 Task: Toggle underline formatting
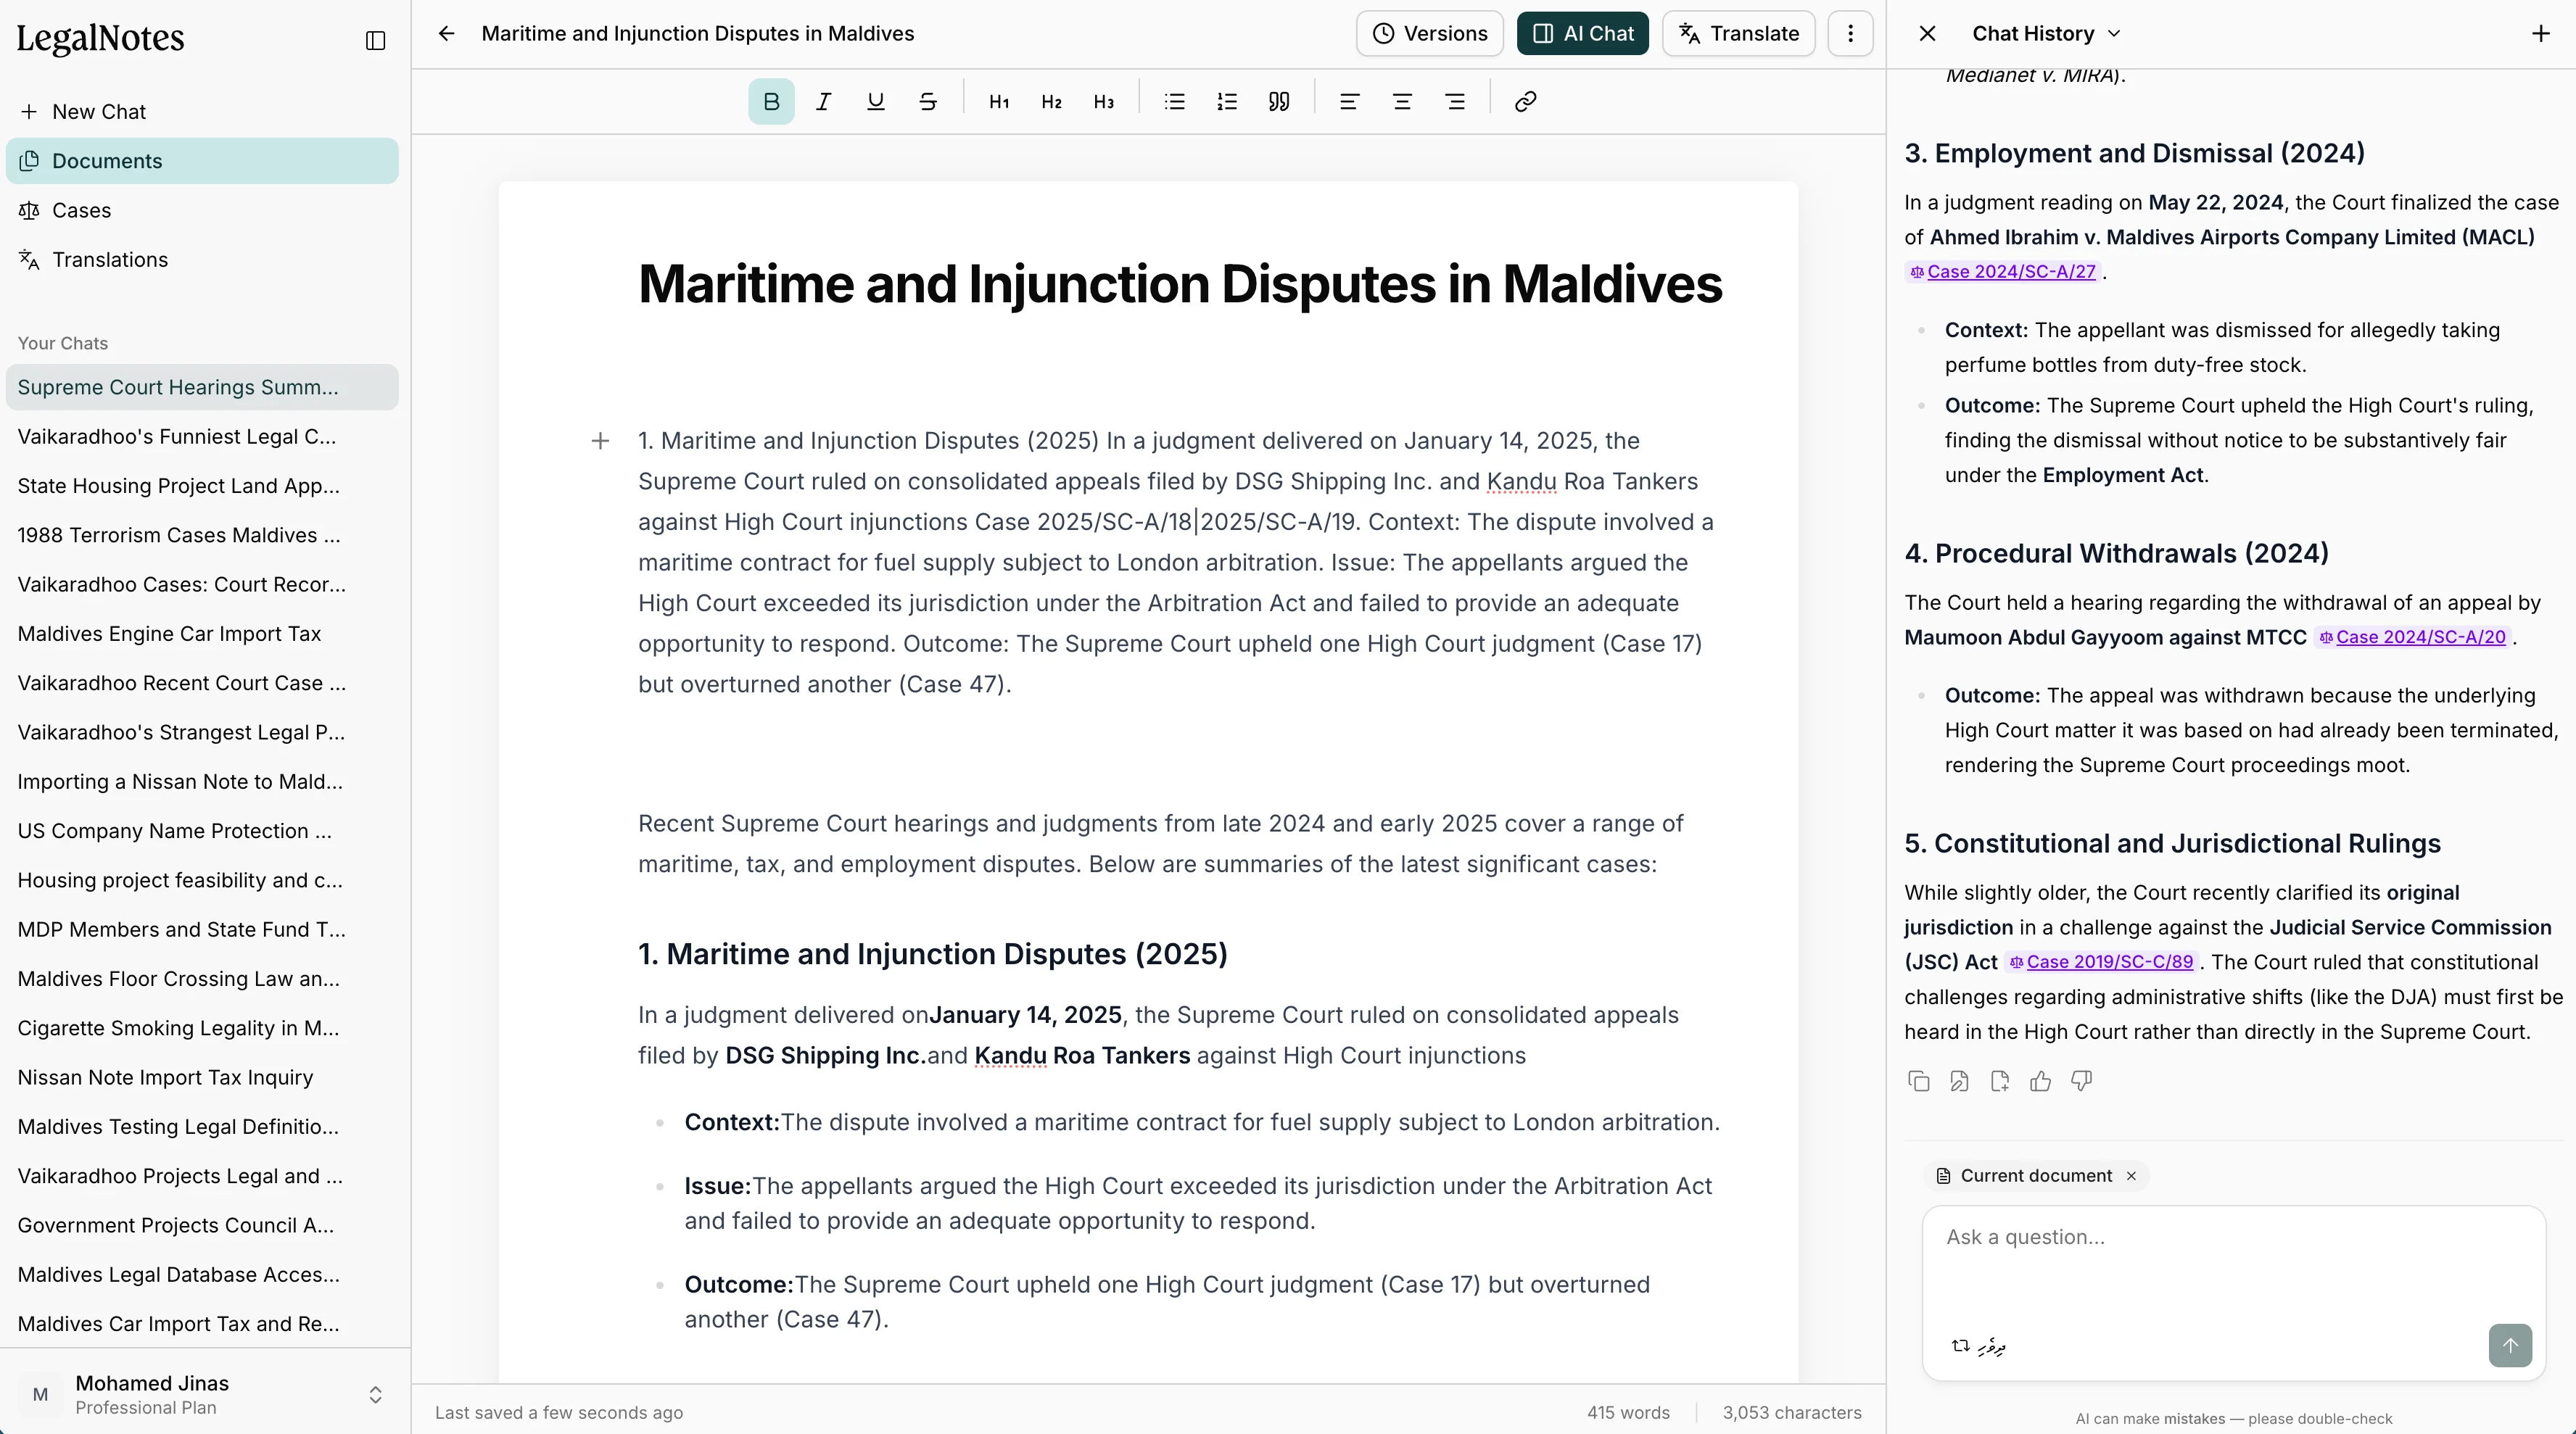coord(876,101)
